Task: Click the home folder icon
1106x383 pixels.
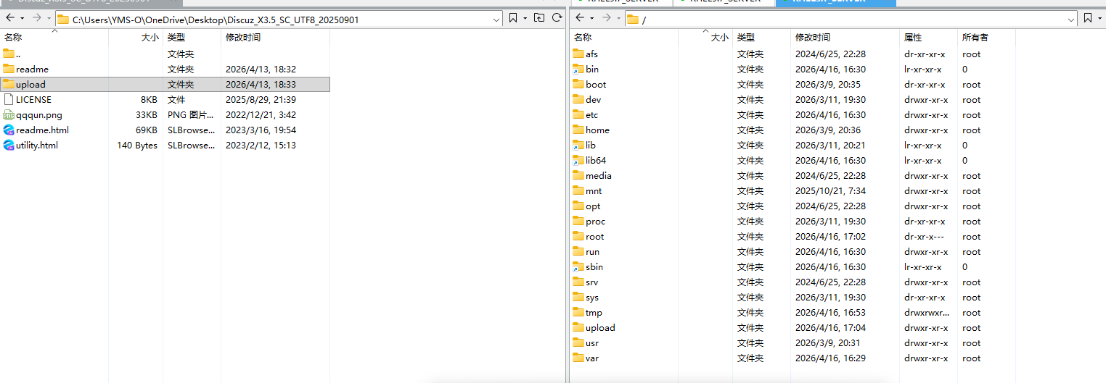Action: coord(578,130)
